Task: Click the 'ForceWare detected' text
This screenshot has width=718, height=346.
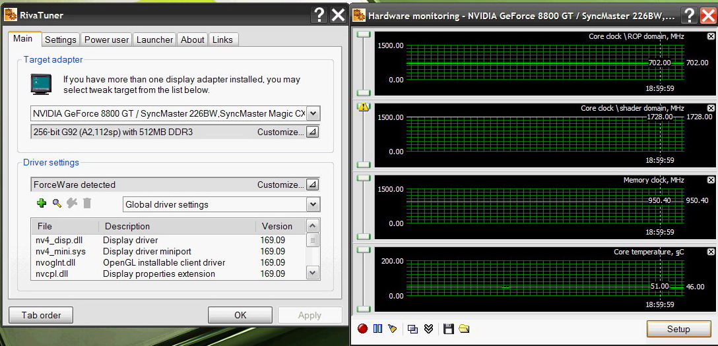Action: (x=74, y=185)
